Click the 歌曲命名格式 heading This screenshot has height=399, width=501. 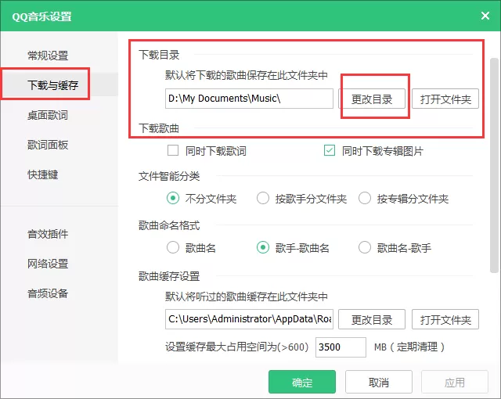tap(169, 225)
